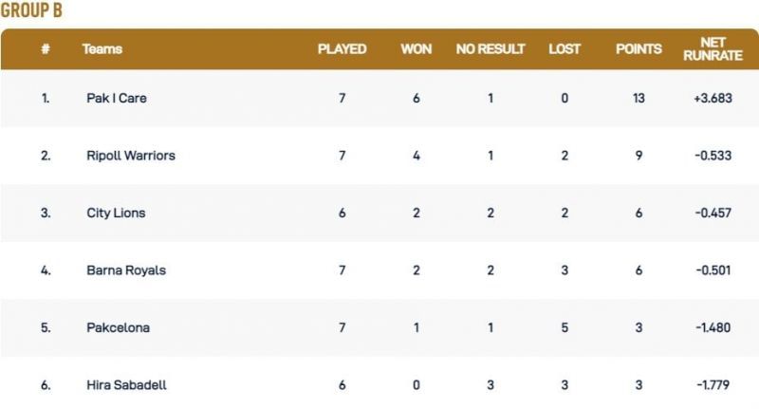Click the GROUP B heading
The height and width of the screenshot is (409, 759).
[x=31, y=10]
